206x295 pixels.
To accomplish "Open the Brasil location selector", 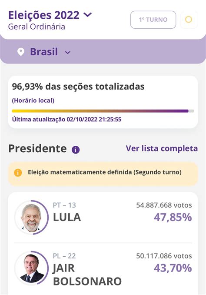I will click(44, 52).
